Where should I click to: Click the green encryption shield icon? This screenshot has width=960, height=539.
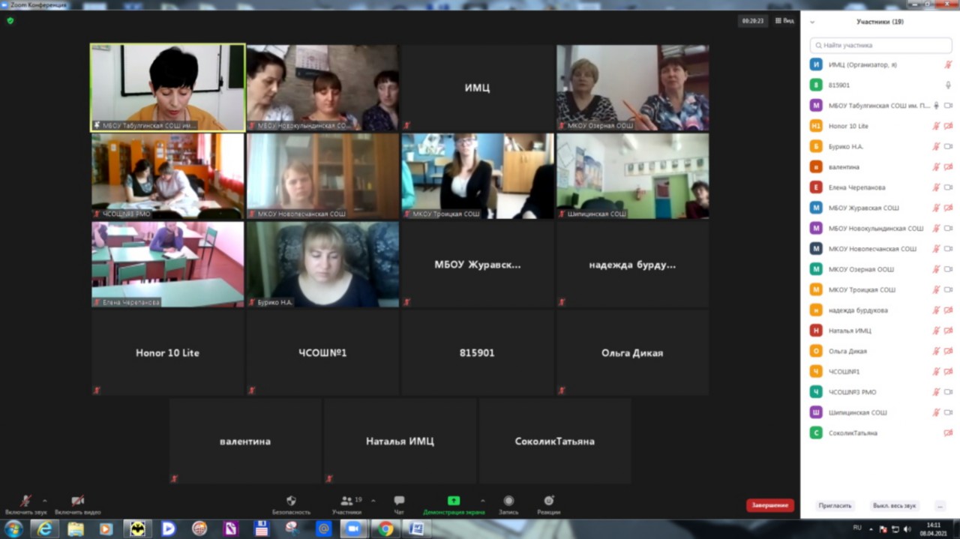tap(10, 21)
